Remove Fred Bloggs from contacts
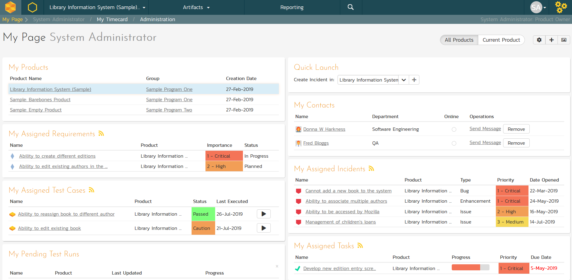The image size is (572, 280). click(x=516, y=143)
